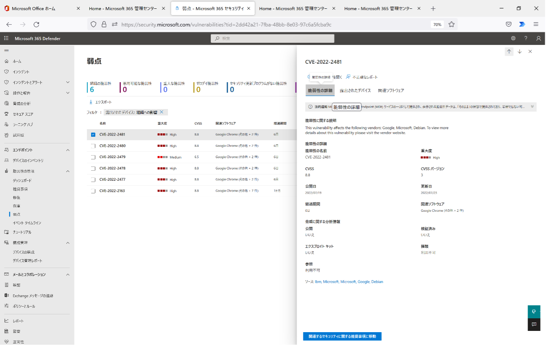Expand the 操作と報告 chevron
546x346 pixels.
tap(68, 93)
